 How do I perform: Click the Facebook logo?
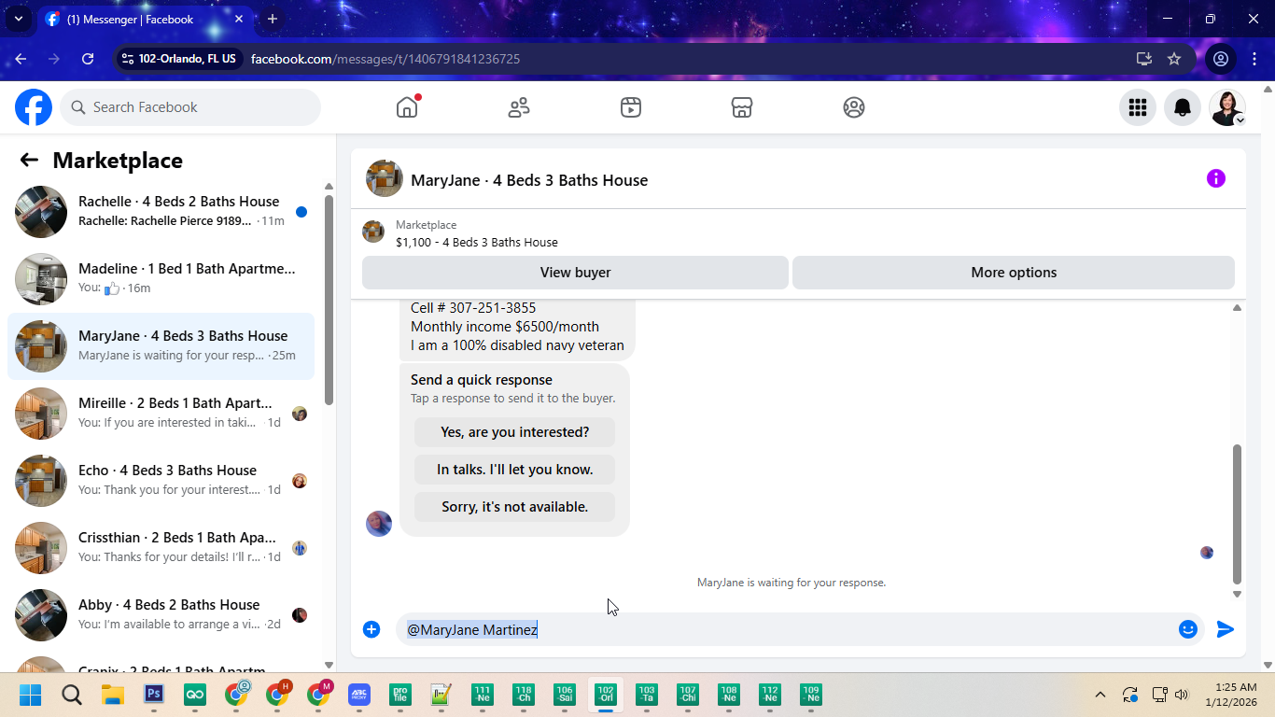(34, 107)
